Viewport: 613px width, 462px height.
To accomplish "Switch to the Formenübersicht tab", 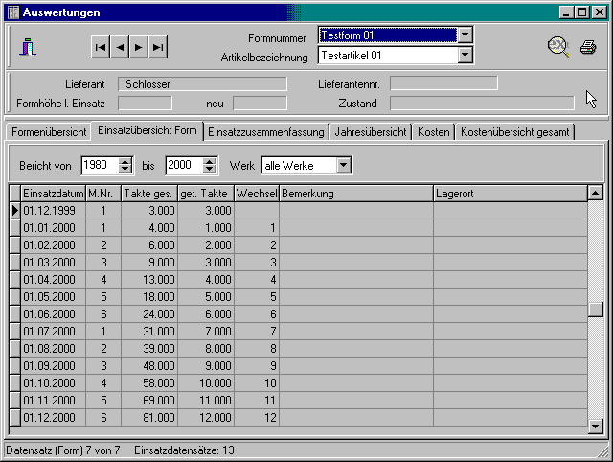I will (x=49, y=131).
